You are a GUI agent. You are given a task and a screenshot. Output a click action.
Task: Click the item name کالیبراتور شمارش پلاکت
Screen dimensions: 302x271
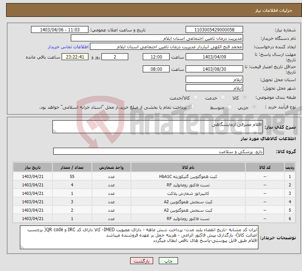[188, 193]
